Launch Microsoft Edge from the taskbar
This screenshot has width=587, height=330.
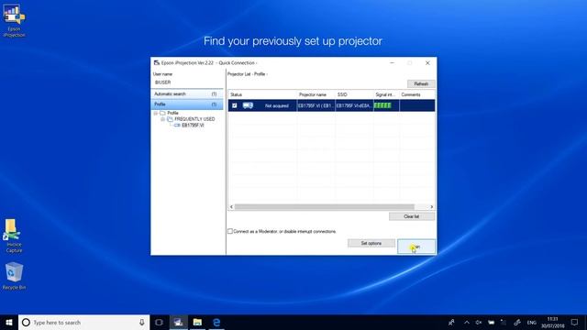pyautogui.click(x=216, y=322)
